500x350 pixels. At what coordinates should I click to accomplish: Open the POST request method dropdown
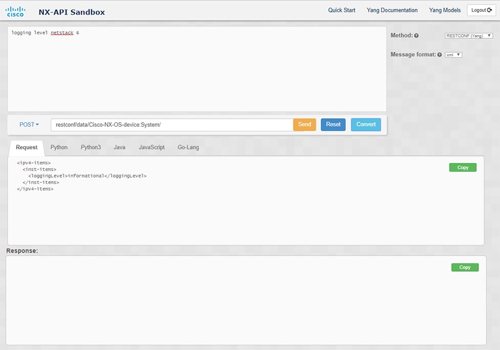tap(27, 124)
